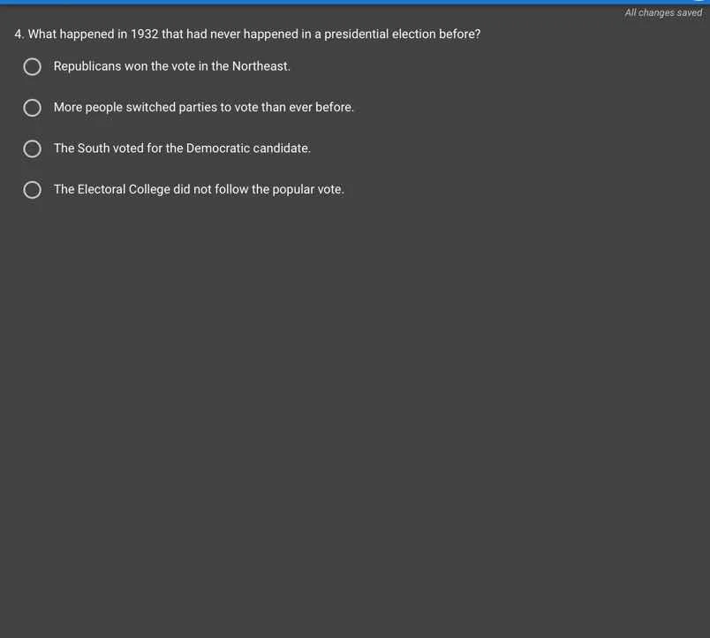Viewport: 710px width, 638px height.
Task: Click the word 'saved' in the status message
Action: 688,12
